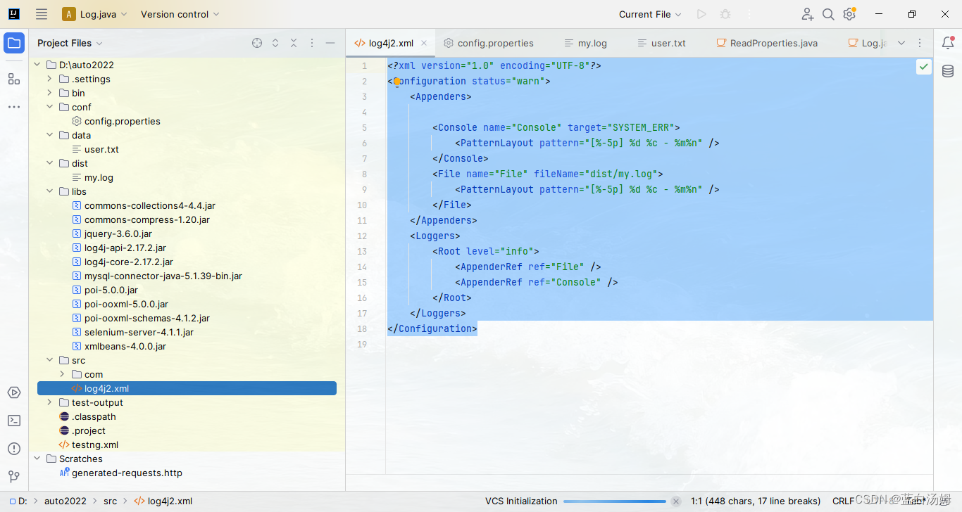Close the log4j2.xml editor tab
Image resolution: width=962 pixels, height=512 pixels.
pos(424,43)
